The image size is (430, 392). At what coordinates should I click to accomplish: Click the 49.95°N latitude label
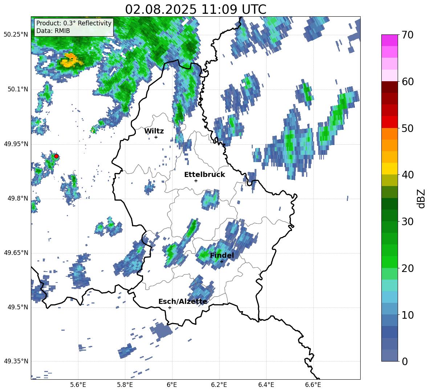[16, 144]
